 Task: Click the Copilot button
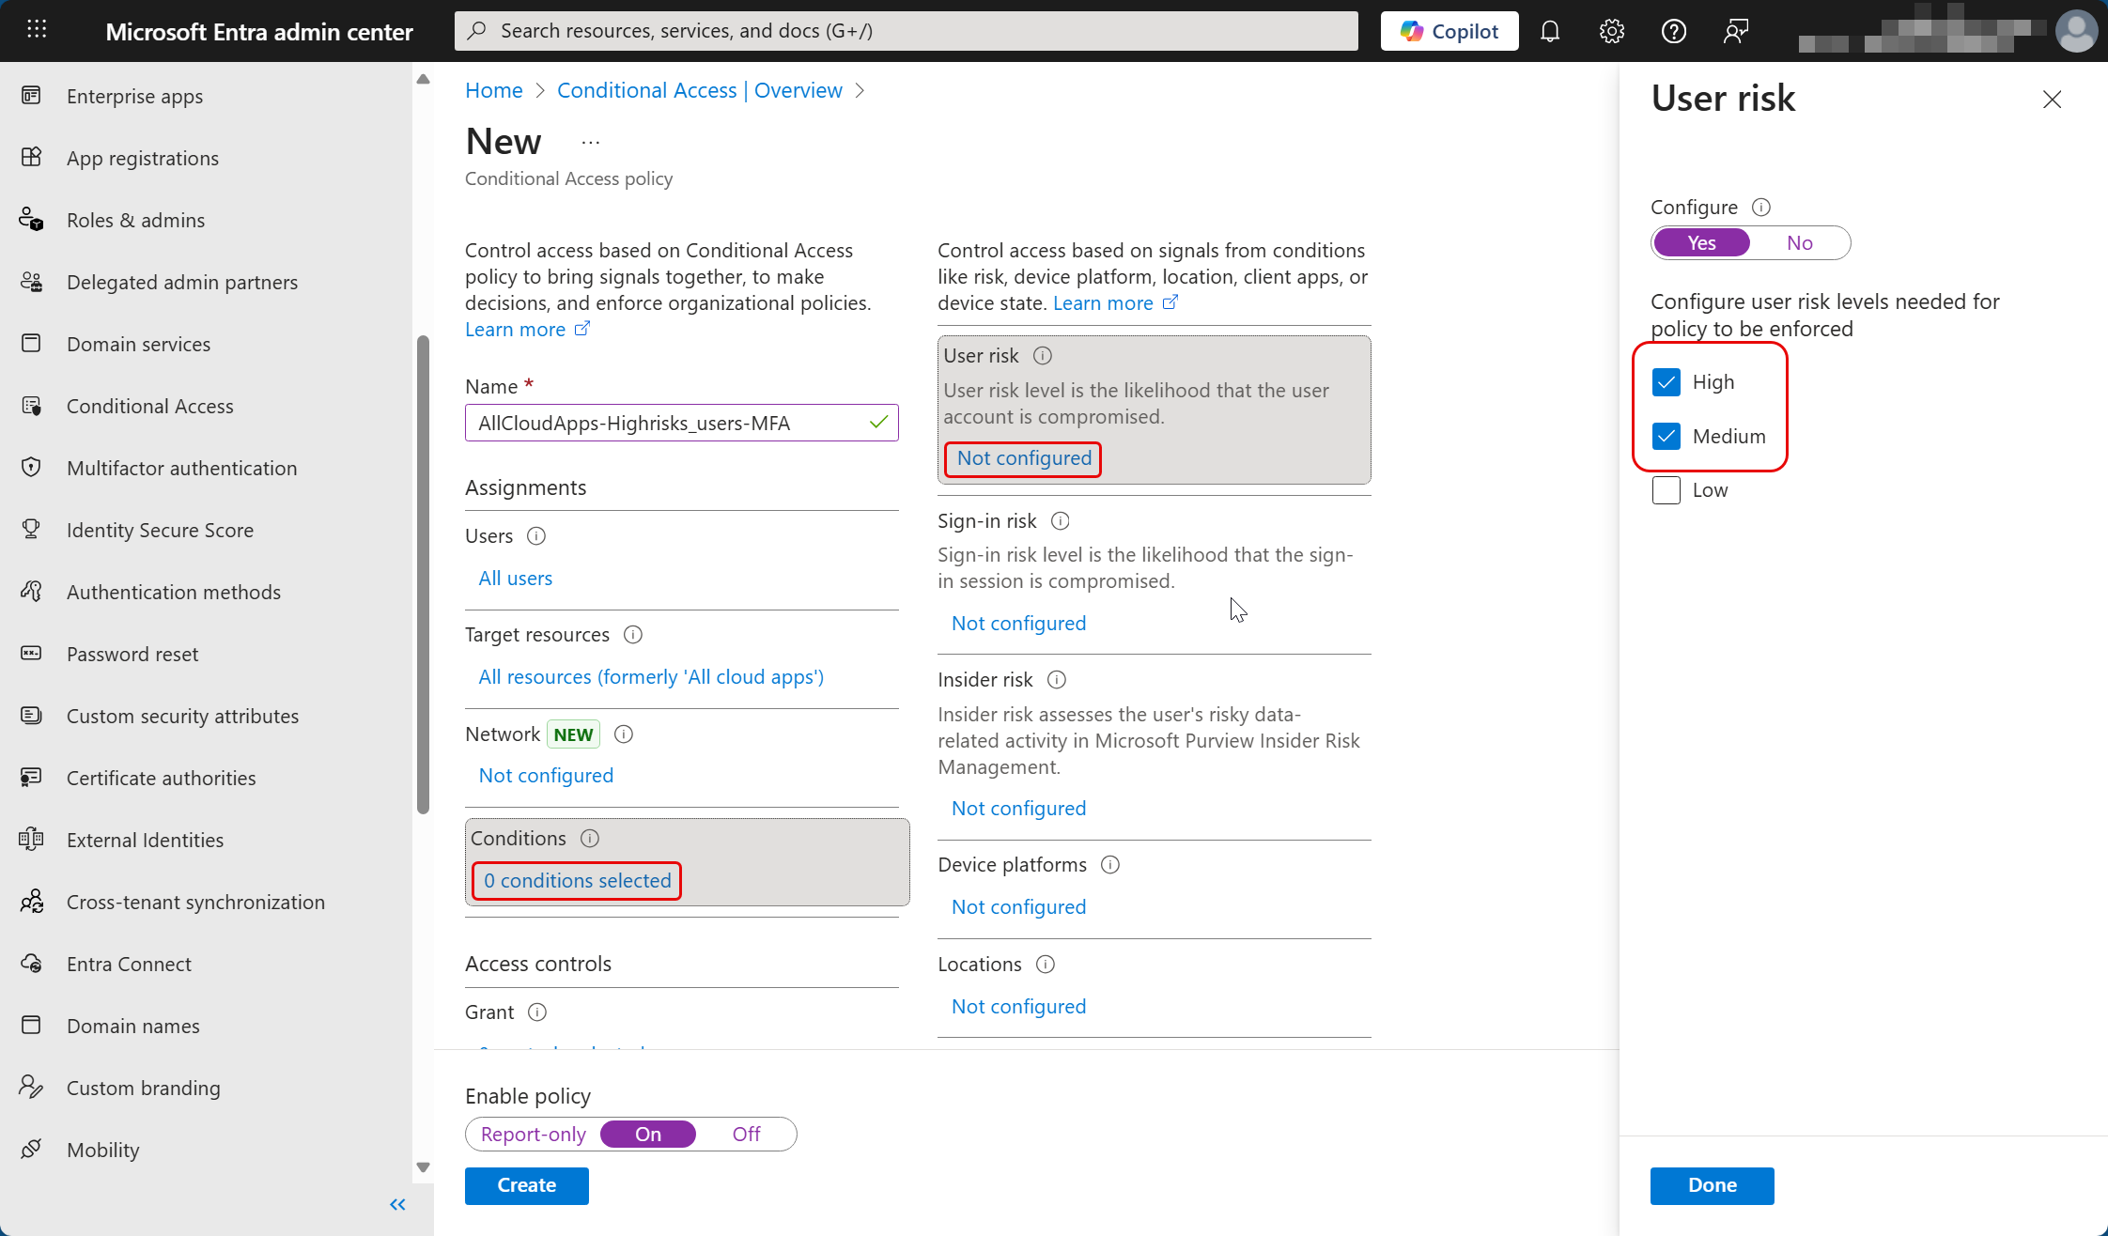(x=1449, y=31)
